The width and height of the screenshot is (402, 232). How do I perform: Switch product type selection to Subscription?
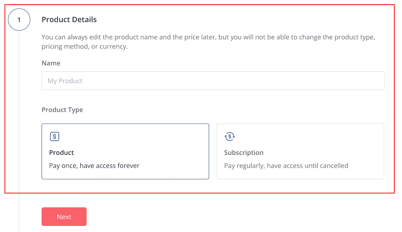(x=300, y=151)
